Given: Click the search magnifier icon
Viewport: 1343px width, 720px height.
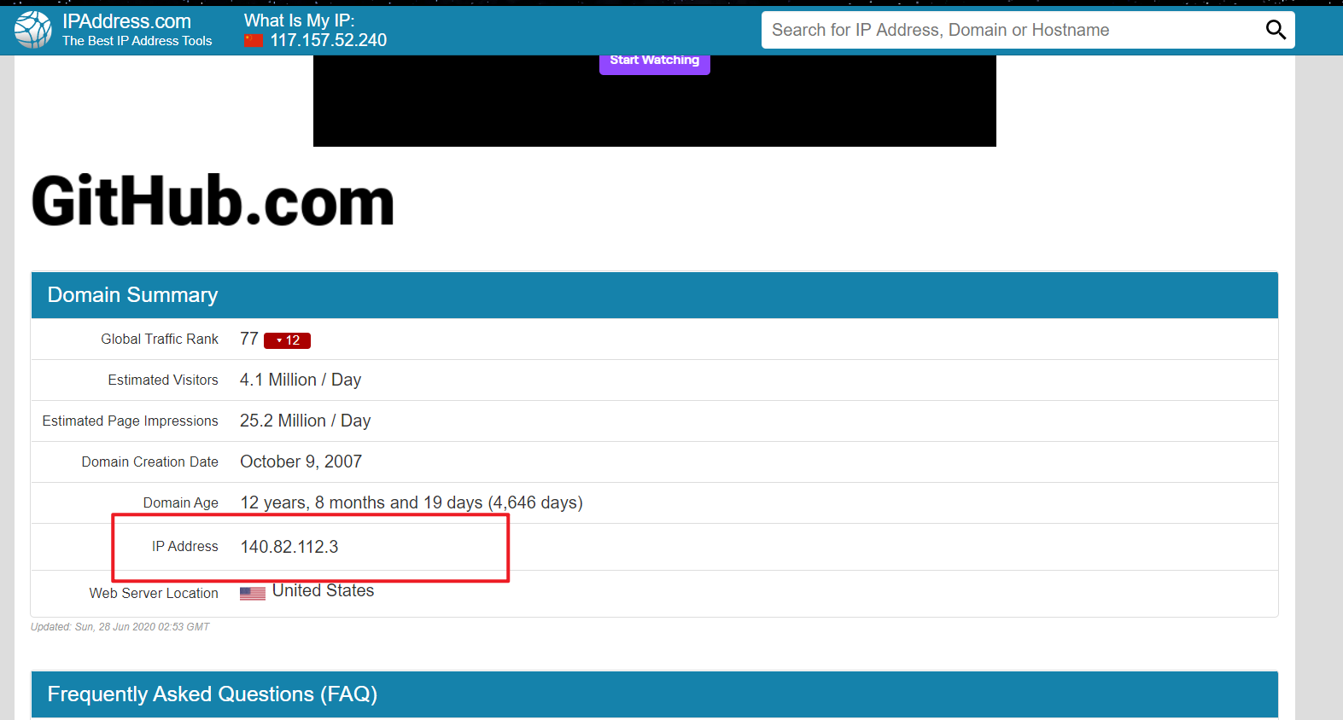Looking at the screenshot, I should tap(1276, 30).
